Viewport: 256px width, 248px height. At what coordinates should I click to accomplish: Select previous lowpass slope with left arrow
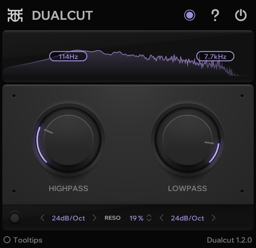coord(162,218)
